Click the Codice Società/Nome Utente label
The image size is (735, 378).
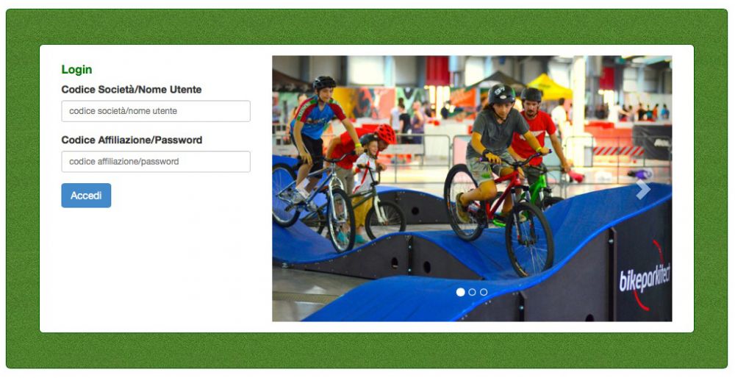click(x=132, y=90)
